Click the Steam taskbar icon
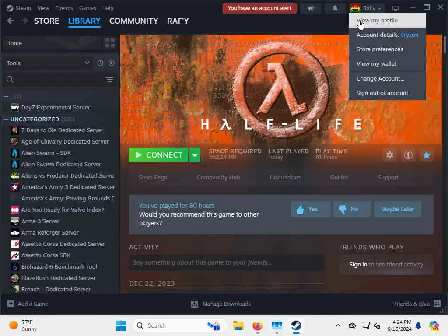This screenshot has height=336, width=448. pos(296,325)
